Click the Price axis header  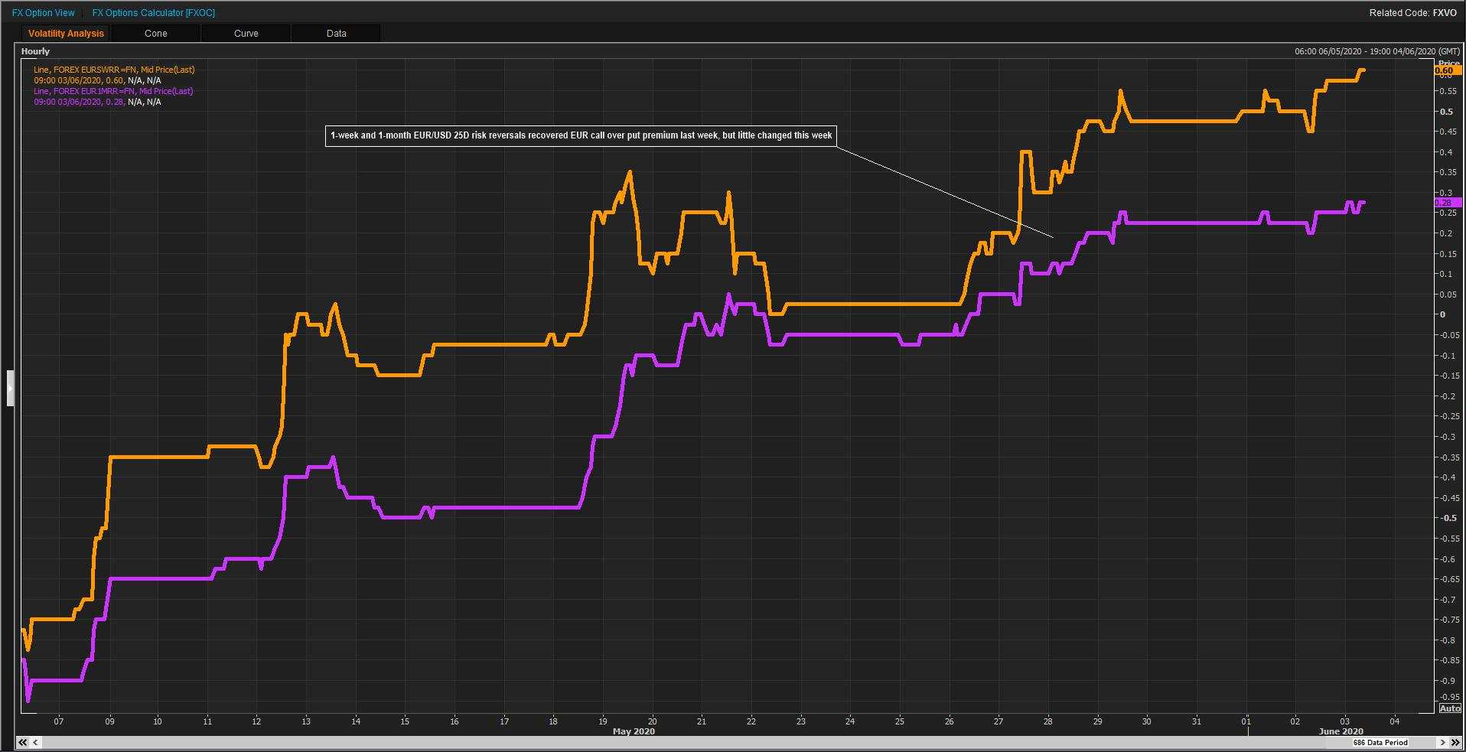1449,63
